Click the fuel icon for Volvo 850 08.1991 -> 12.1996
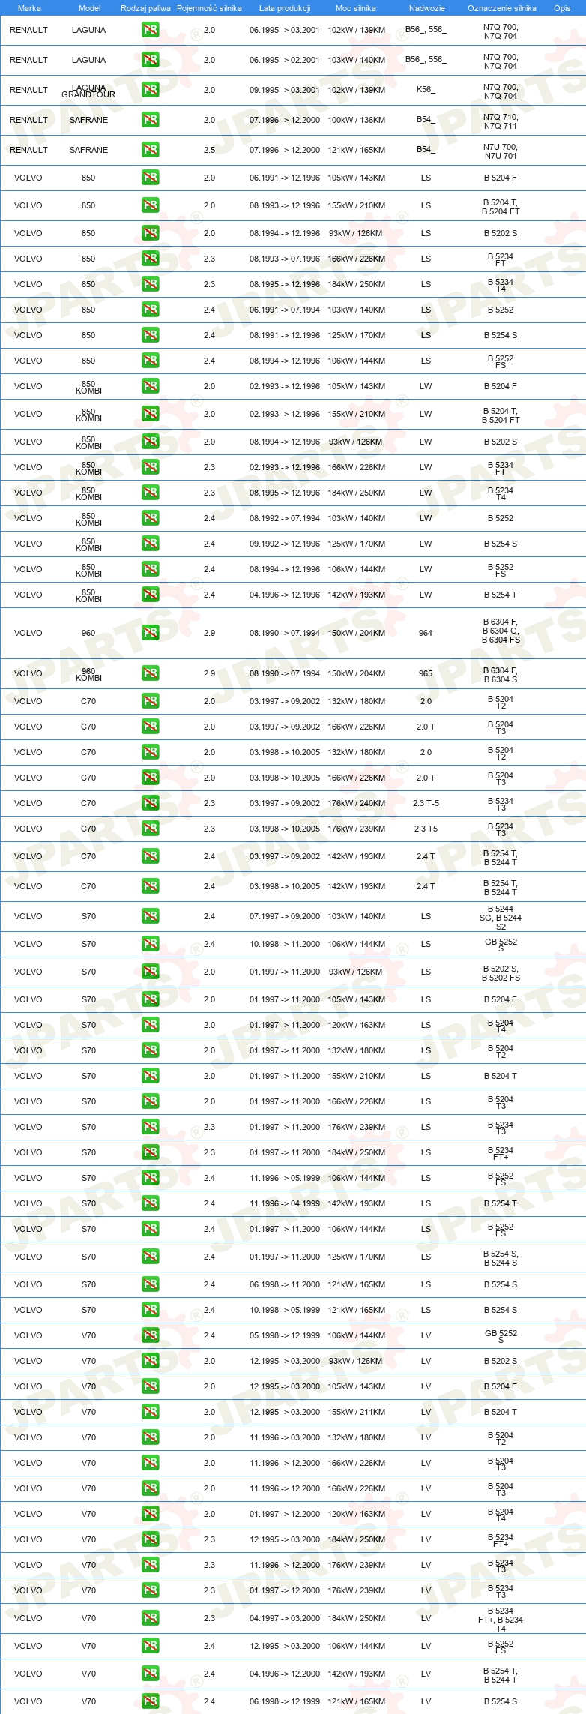This screenshot has width=586, height=1714. click(150, 335)
